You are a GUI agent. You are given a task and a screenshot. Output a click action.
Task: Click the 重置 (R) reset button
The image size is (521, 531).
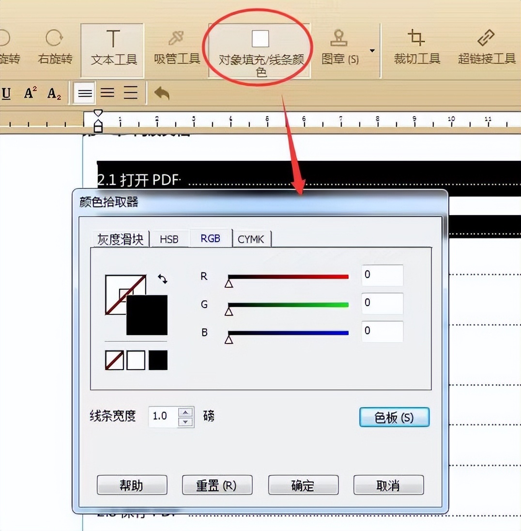[217, 485]
